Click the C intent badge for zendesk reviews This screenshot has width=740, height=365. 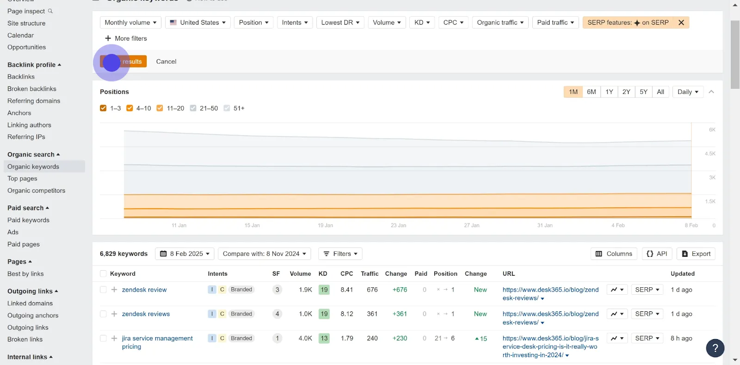coord(222,314)
